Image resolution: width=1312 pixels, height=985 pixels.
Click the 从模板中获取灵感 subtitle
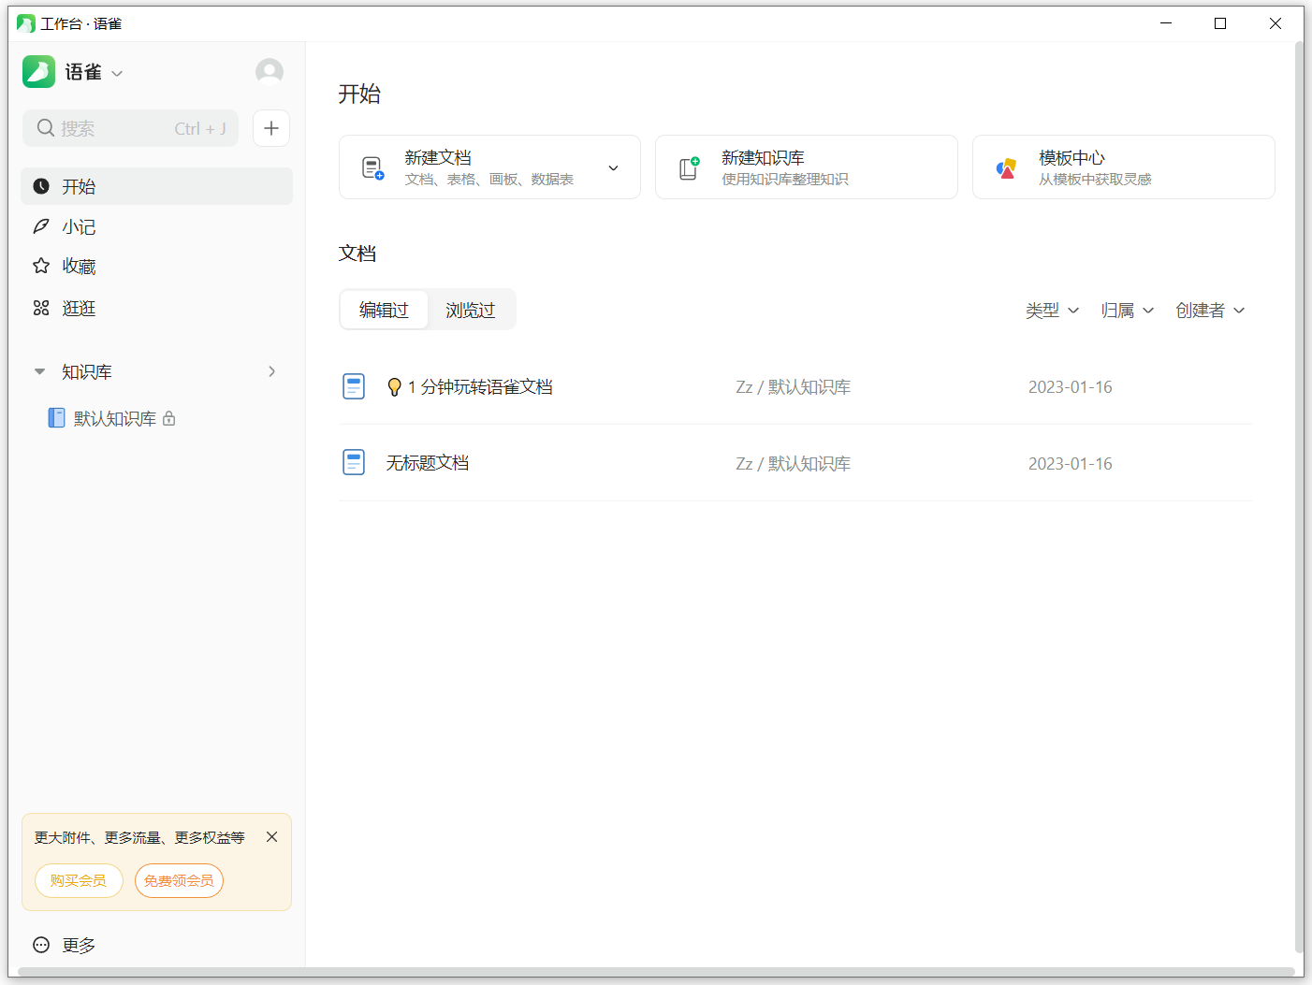[1095, 180]
